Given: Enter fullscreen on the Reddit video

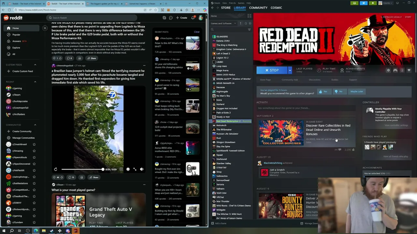Looking at the screenshot, I should 135,169.
